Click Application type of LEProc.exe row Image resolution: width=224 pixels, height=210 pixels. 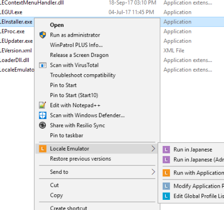click(178, 32)
